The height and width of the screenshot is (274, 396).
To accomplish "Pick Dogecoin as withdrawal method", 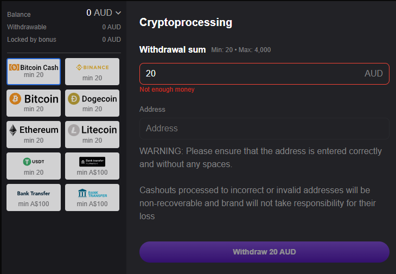I will (x=92, y=103).
